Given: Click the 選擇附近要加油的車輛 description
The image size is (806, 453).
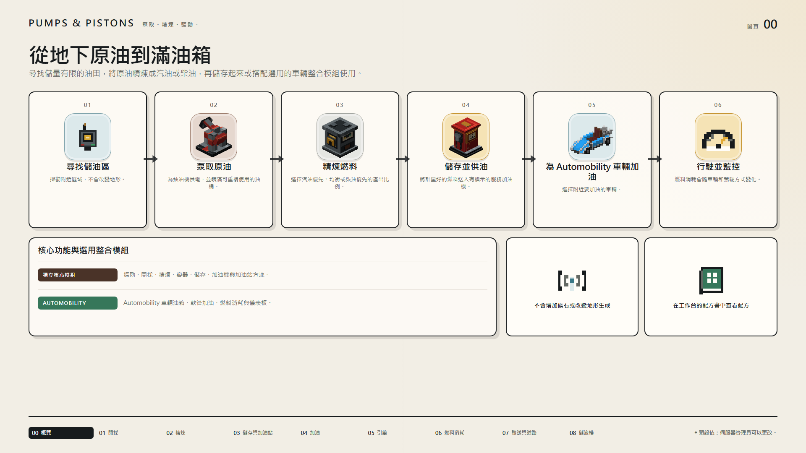Looking at the screenshot, I should coord(592,190).
